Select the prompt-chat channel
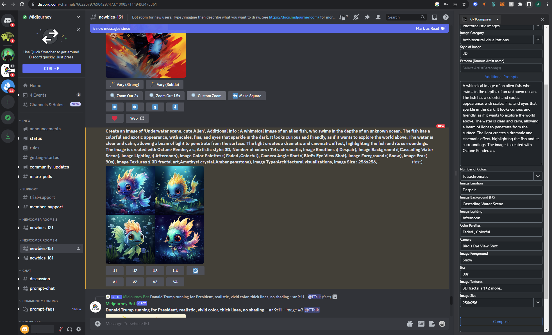Image resolution: width=552 pixels, height=335 pixels. 42,288
